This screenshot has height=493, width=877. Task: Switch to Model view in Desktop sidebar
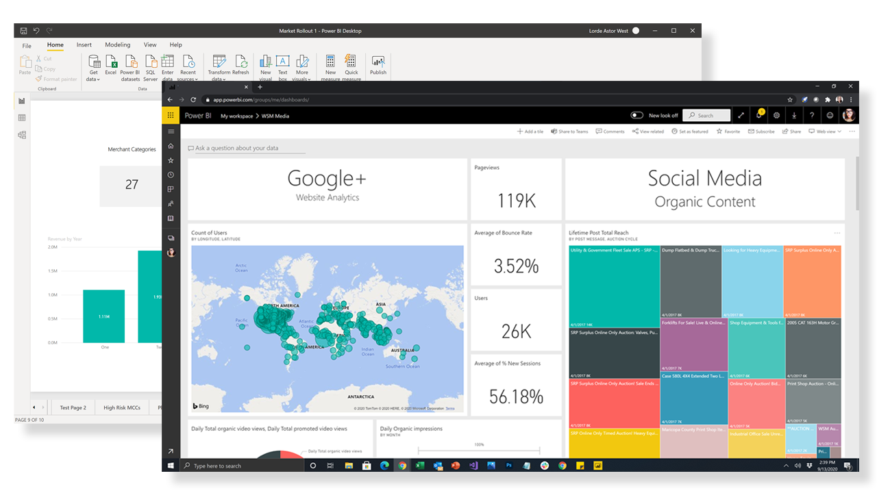tap(22, 135)
